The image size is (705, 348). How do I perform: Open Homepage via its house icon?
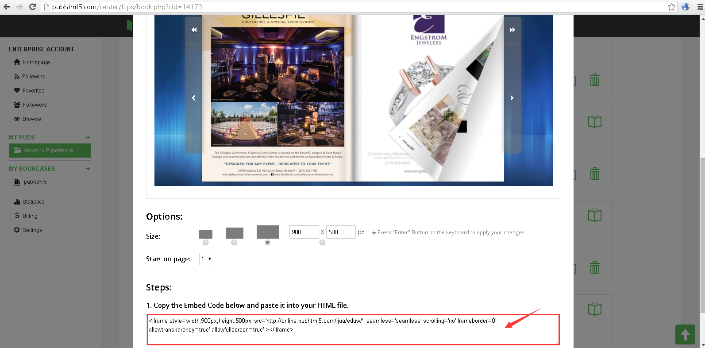[17, 62]
